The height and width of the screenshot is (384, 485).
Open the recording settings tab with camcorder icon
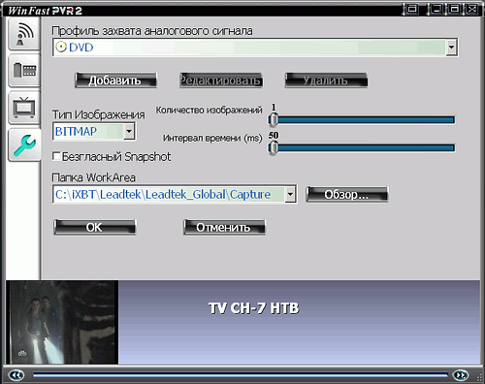(24, 71)
